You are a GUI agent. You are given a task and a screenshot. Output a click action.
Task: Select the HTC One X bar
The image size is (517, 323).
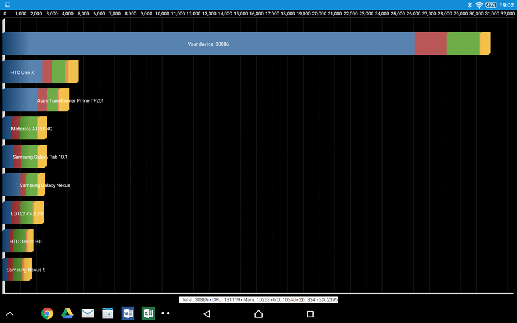41,72
